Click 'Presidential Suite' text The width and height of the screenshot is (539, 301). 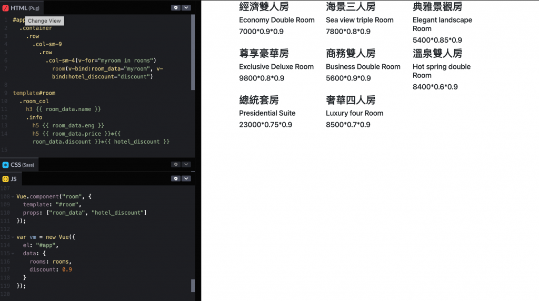[x=267, y=113]
